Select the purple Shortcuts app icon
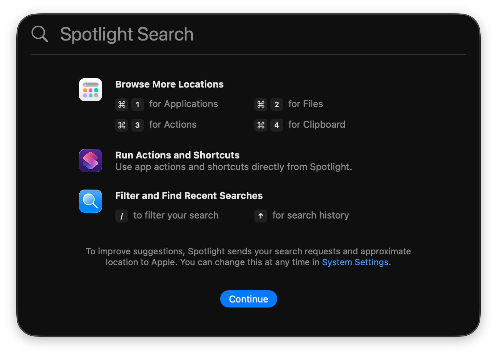 click(x=90, y=160)
